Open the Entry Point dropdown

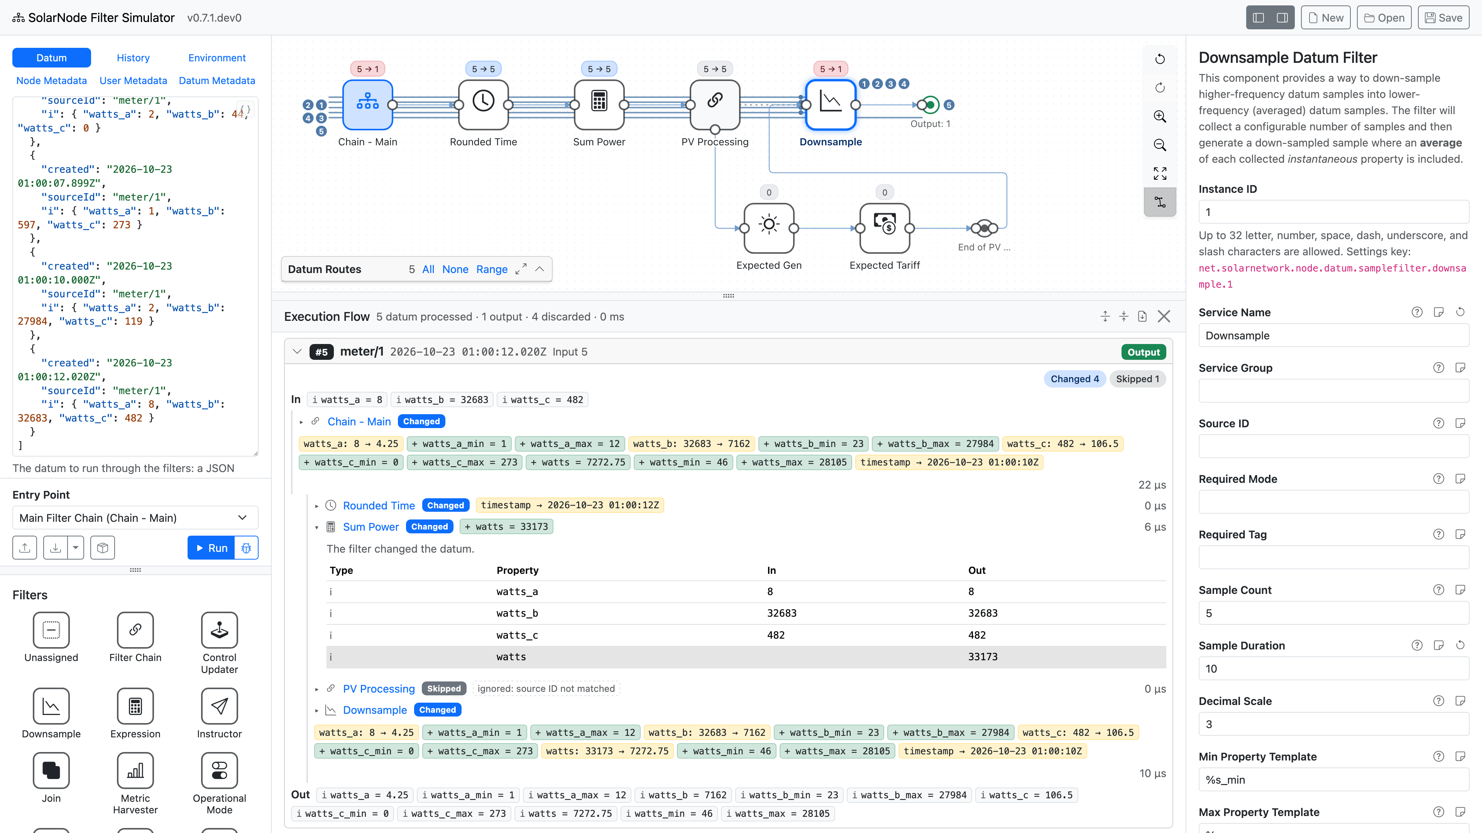click(x=135, y=518)
